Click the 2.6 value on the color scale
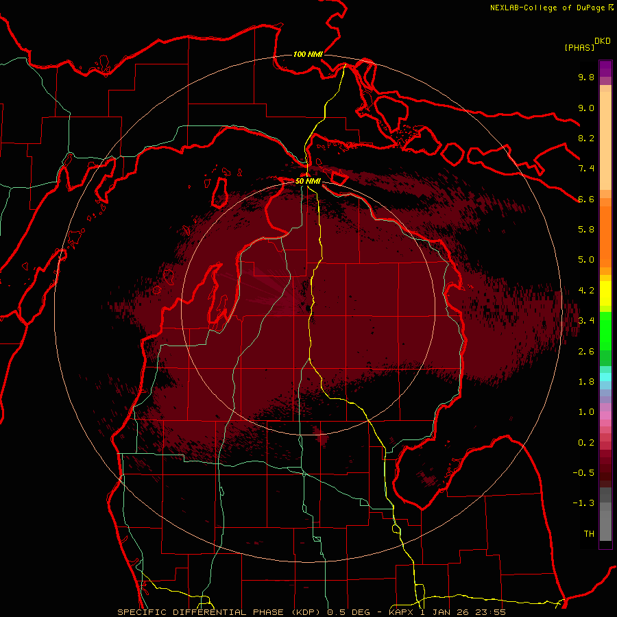Image resolution: width=617 pixels, height=617 pixels. (586, 352)
